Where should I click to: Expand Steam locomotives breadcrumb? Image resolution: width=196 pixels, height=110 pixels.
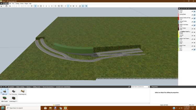click(48, 87)
